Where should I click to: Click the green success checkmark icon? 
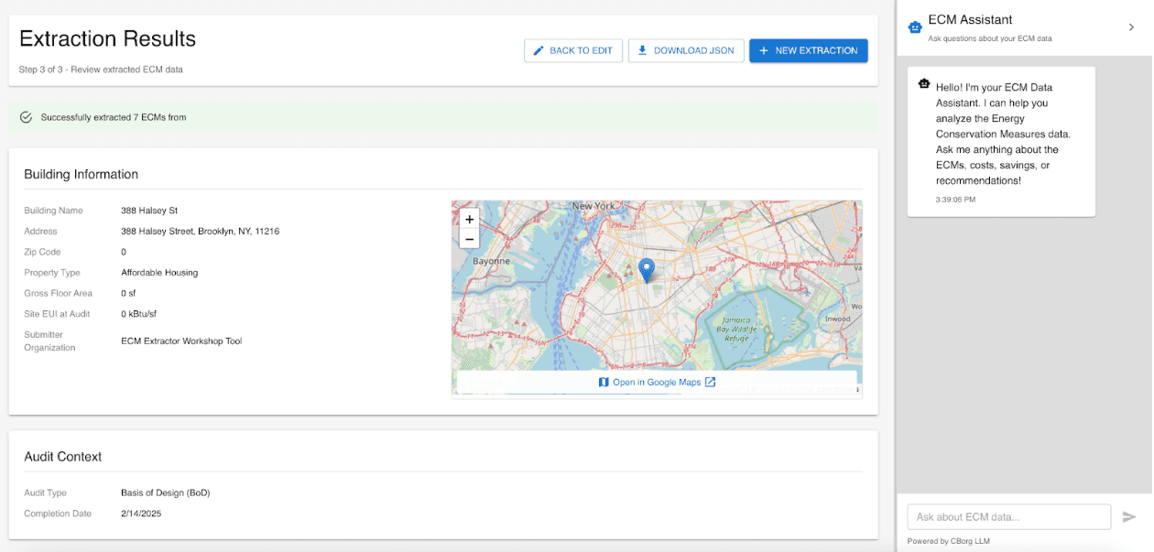(24, 117)
